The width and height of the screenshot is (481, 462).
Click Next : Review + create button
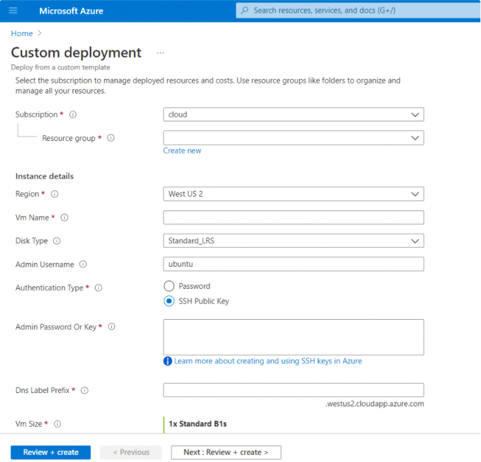[x=226, y=453]
